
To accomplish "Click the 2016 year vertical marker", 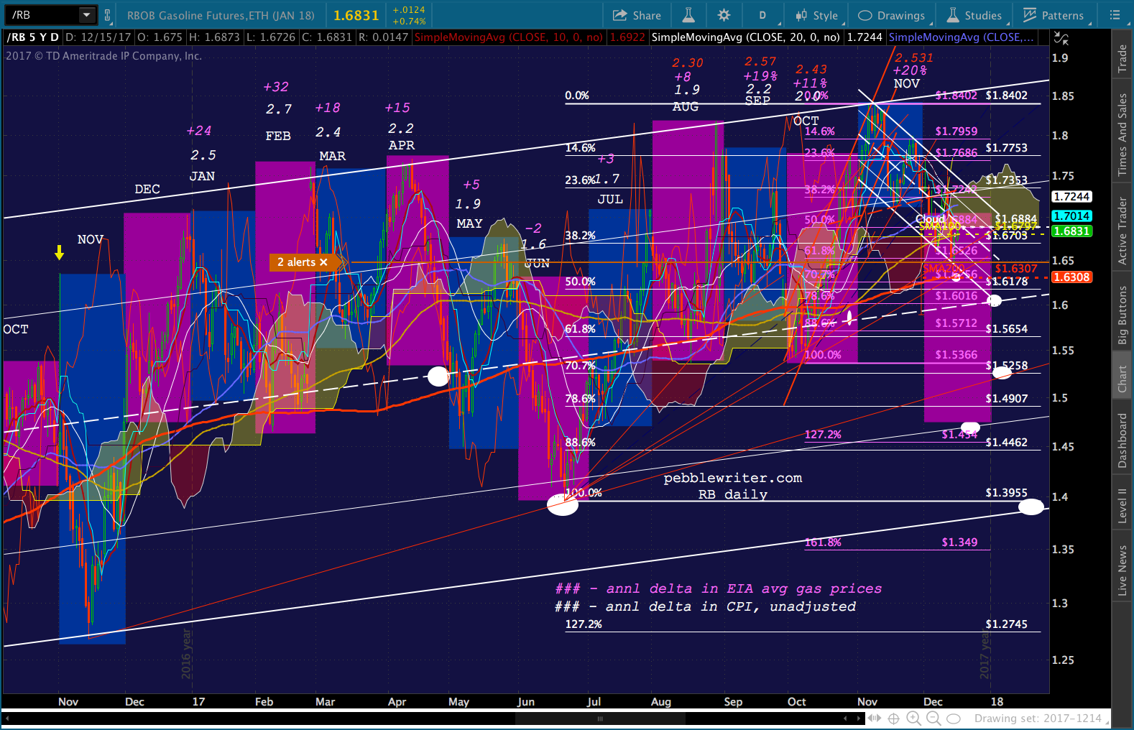I will coord(186,653).
